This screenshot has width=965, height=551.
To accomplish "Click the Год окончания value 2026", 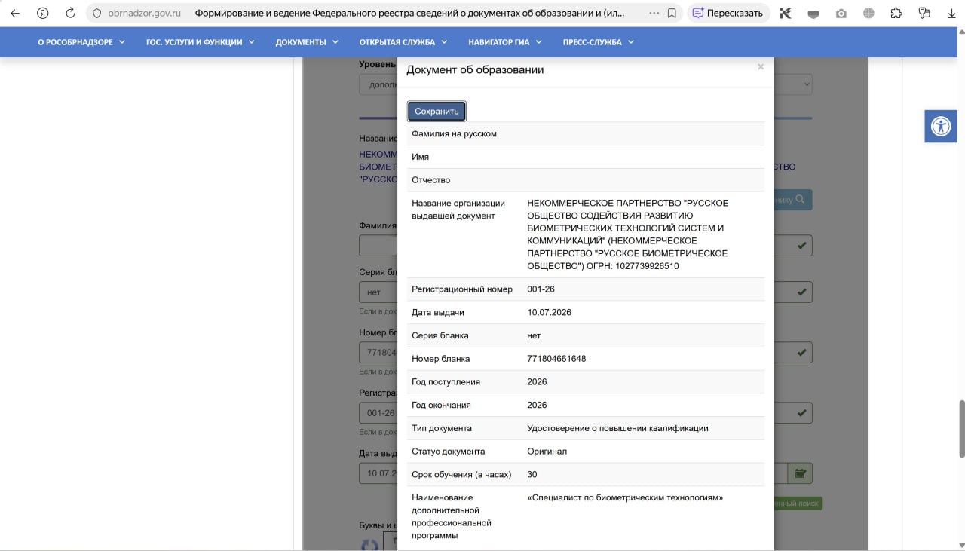I will click(x=537, y=405).
